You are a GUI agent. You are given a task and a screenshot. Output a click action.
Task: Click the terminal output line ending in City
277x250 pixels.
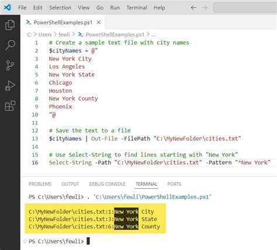coord(91,212)
